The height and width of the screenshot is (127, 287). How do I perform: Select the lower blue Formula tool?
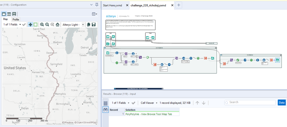(x=133, y=62)
